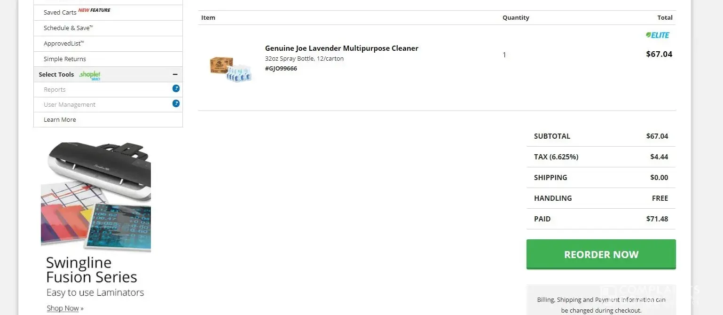Select the item total $67.04 in row
This screenshot has height=315, width=723.
[659, 54]
